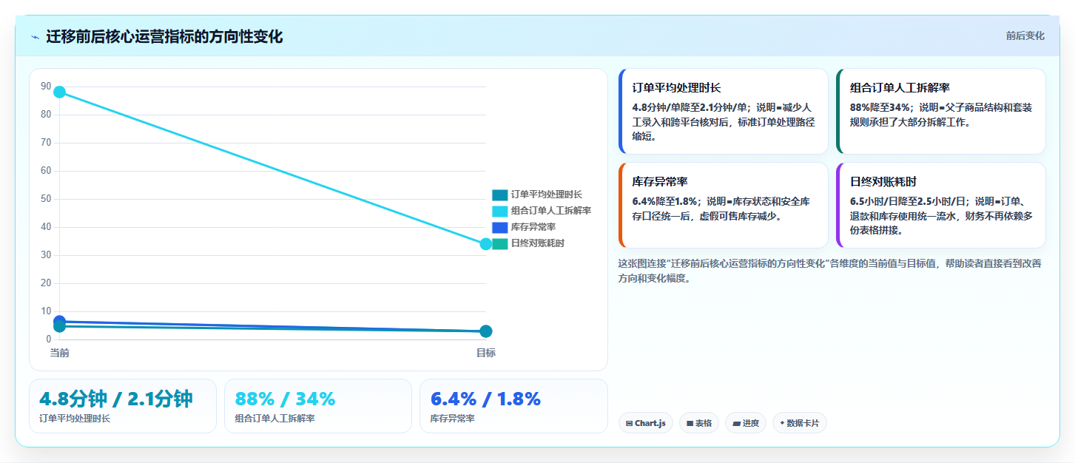Toggle 日终对账耗时 legend color box
1075x463 pixels.
coord(500,243)
